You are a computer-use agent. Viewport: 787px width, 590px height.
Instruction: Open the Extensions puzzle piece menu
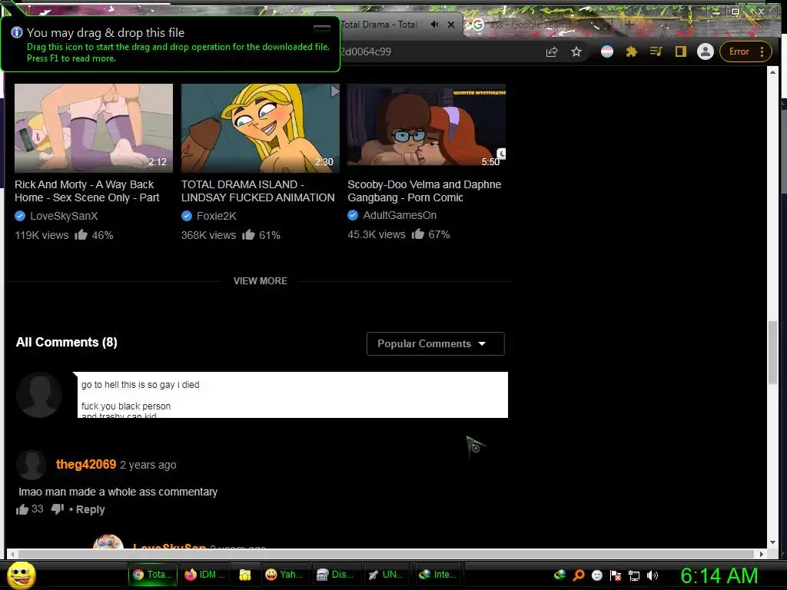point(632,51)
